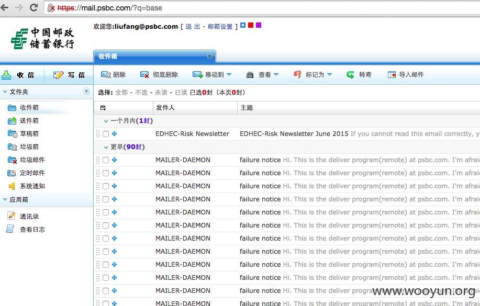Click plus icon on first MAILER-DAEMON row
The image size is (480, 306).
tap(115, 160)
